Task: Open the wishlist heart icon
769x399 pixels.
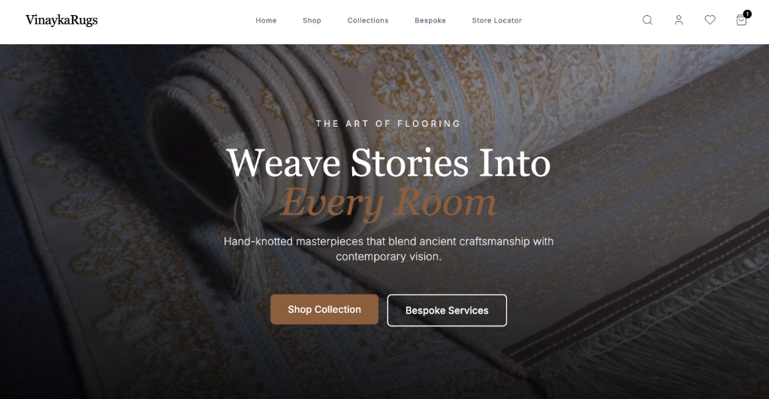Action: (x=710, y=20)
